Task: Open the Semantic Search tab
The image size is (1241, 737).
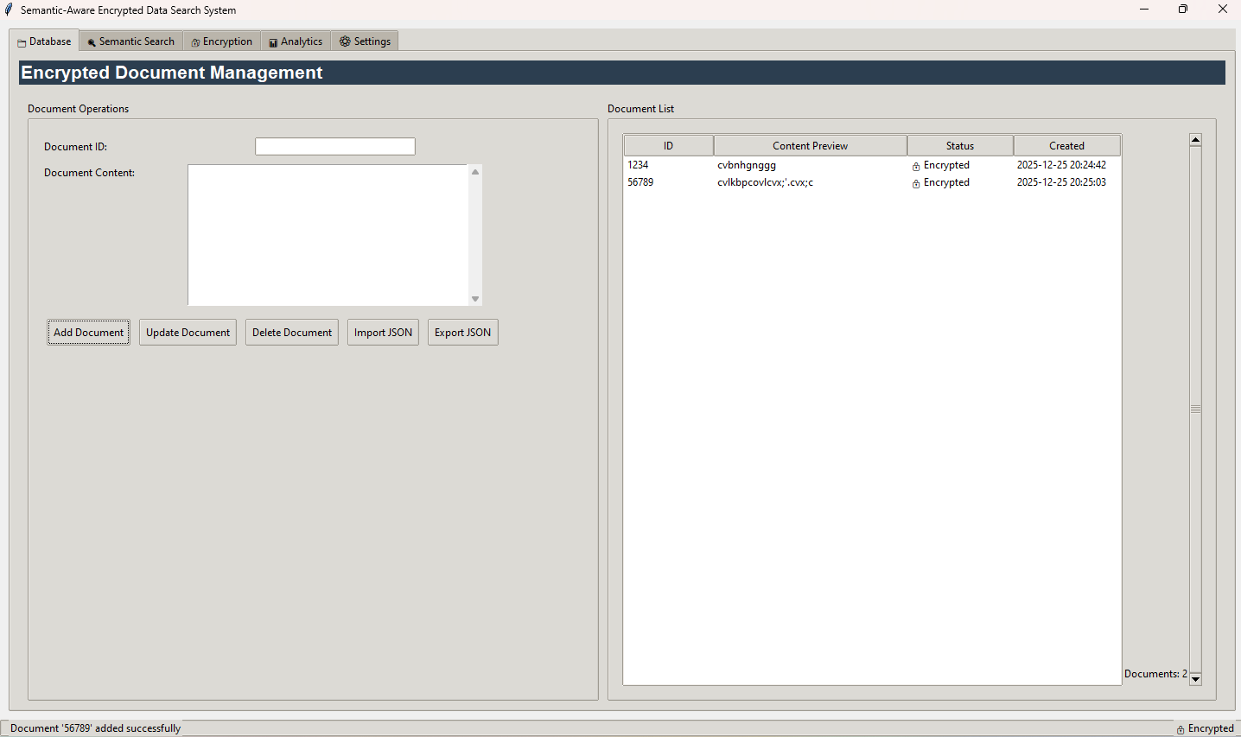Action: 131,41
